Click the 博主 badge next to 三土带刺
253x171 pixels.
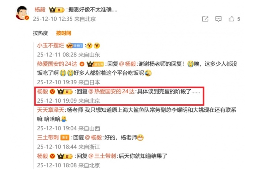pos(65,138)
